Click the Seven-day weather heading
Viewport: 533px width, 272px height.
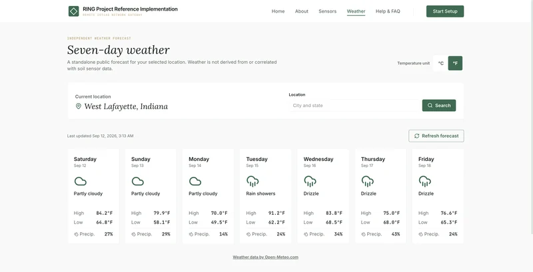pyautogui.click(x=119, y=50)
